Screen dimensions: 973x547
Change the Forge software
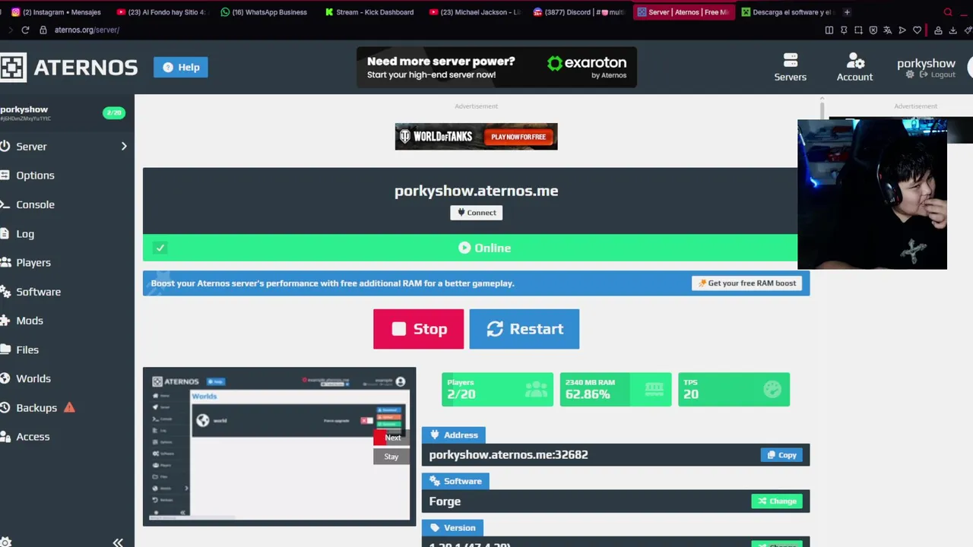click(777, 501)
